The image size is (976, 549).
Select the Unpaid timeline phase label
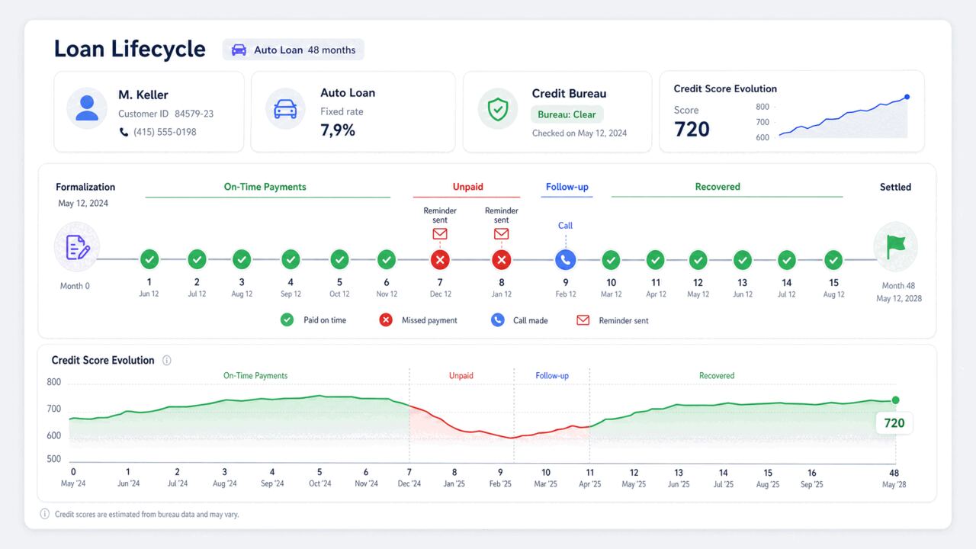(x=467, y=187)
